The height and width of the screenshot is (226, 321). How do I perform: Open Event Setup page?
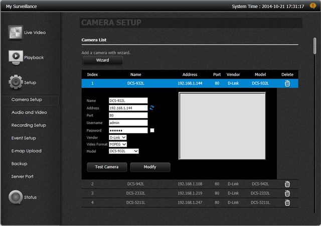pyautogui.click(x=24, y=138)
